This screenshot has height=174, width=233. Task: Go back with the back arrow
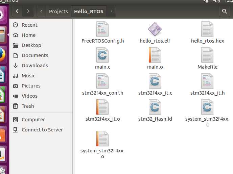point(18,11)
